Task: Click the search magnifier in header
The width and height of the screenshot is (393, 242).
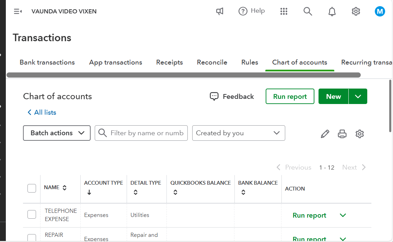Action: coord(308,11)
